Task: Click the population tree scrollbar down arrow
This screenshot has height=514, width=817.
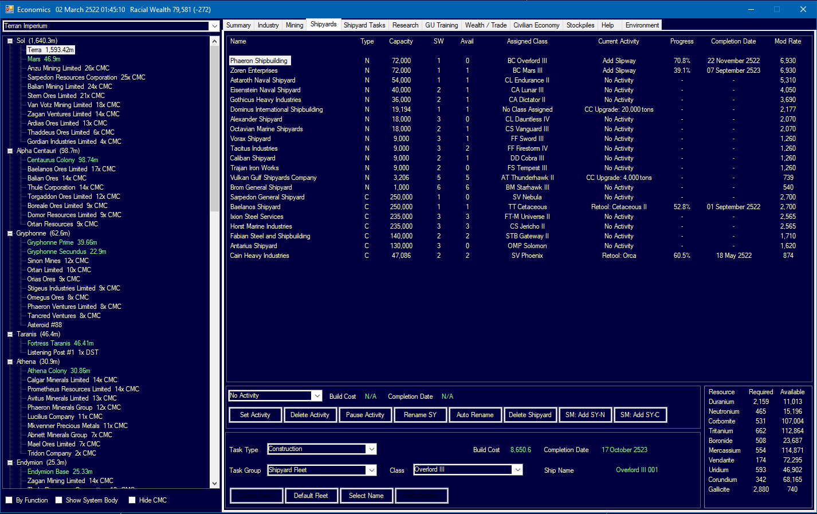Action: pyautogui.click(x=215, y=484)
